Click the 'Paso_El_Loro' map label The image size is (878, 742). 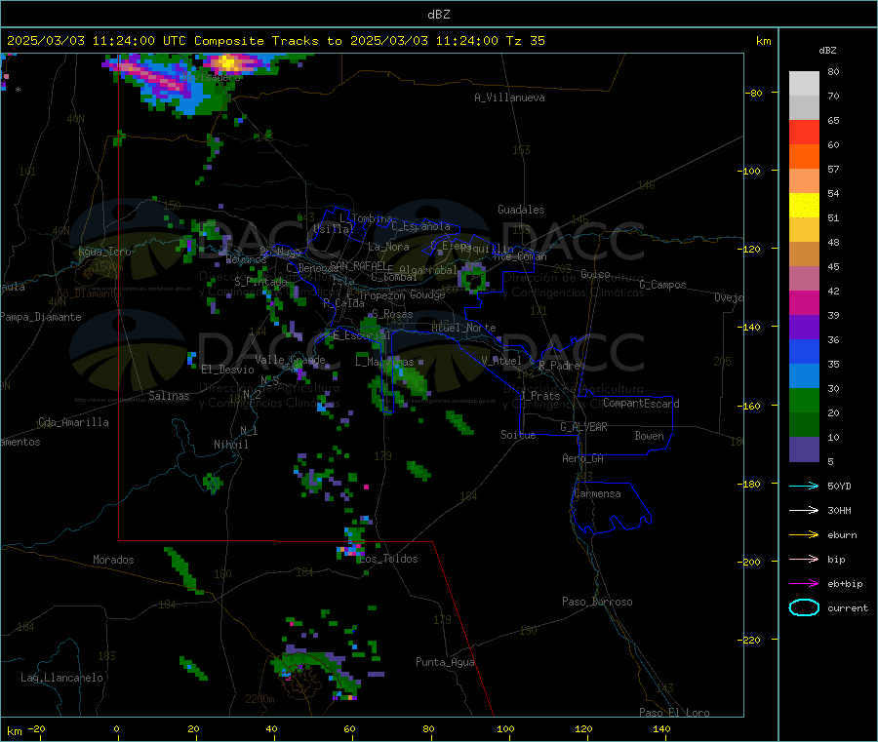pos(674,713)
